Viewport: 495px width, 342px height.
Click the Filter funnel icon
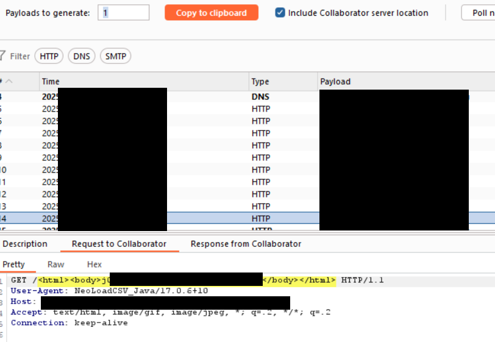coord(2,56)
